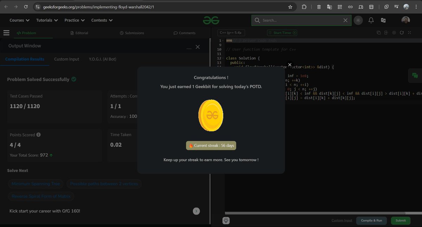Viewport: 422px width, 227px height.
Task: Open the hamburger sidebar menu
Action: (6, 33)
